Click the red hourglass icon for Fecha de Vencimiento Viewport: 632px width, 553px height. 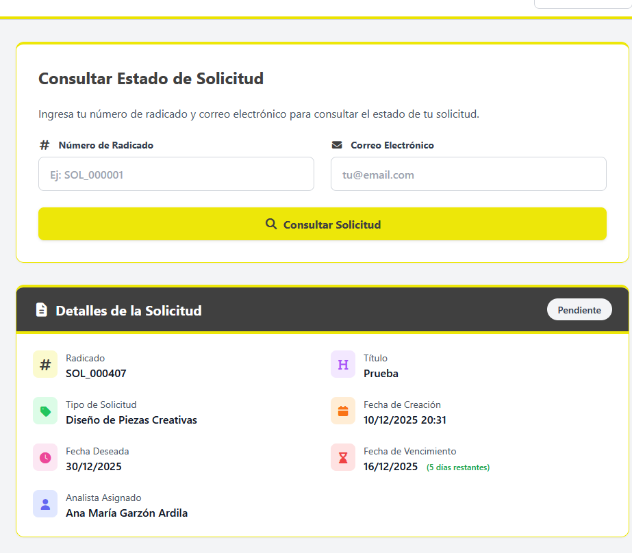pos(343,458)
